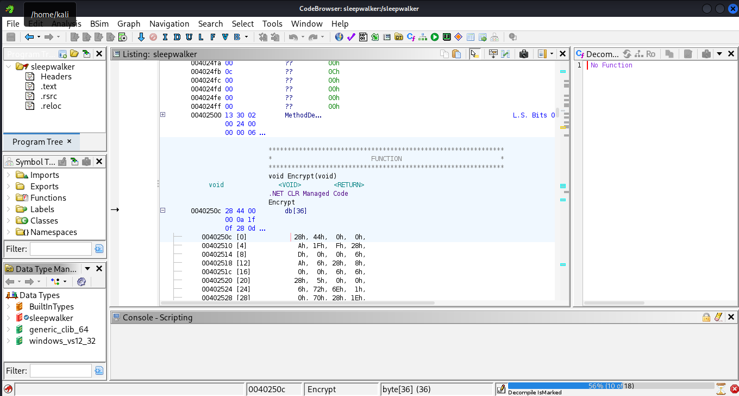Toggle navigation direction down arrow
The image size is (739, 396).
pos(141,37)
